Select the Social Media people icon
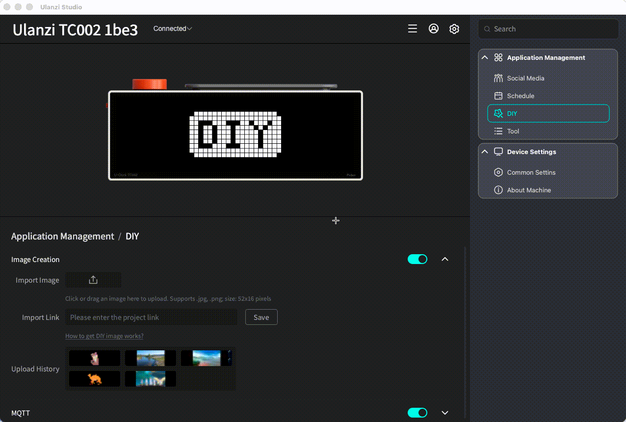Image resolution: width=626 pixels, height=422 pixels. 498,78
